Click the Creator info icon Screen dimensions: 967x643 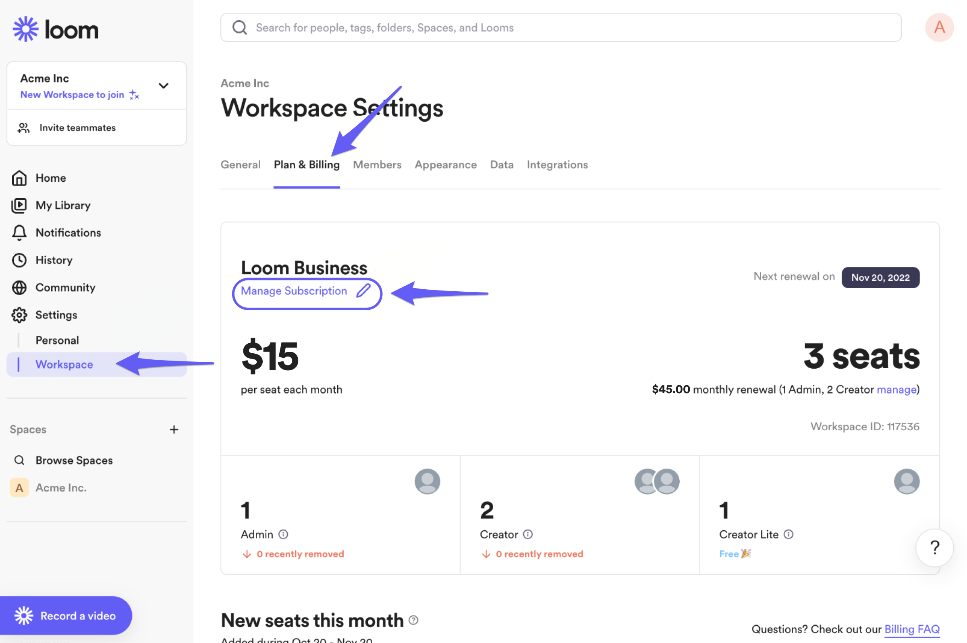(528, 534)
